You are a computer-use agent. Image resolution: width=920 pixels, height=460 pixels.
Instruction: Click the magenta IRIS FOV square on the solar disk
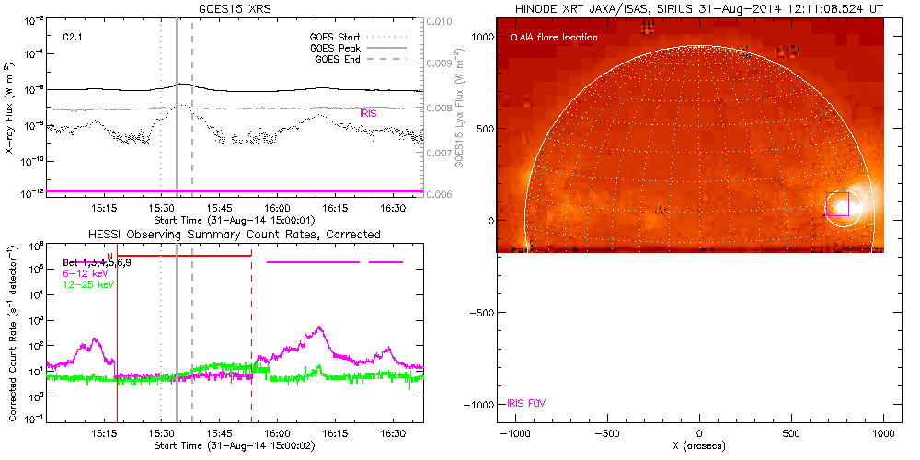(x=837, y=204)
